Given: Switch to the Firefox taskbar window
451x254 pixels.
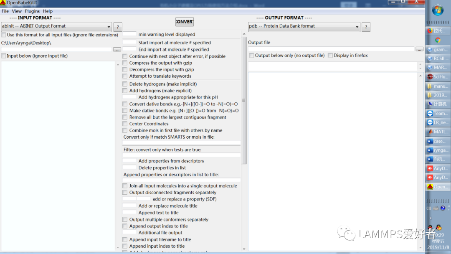Looking at the screenshot, I should coord(438,30).
